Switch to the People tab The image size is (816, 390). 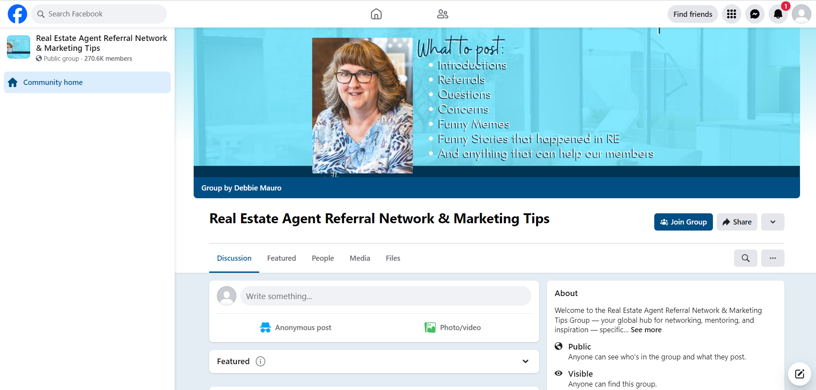coord(323,258)
